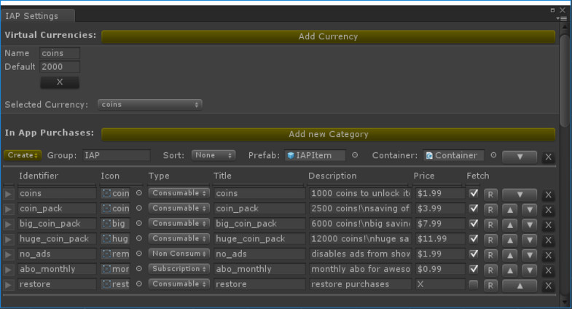This screenshot has height=309, width=572.
Task: Change Type dropdown for no_ads
Action: (179, 254)
